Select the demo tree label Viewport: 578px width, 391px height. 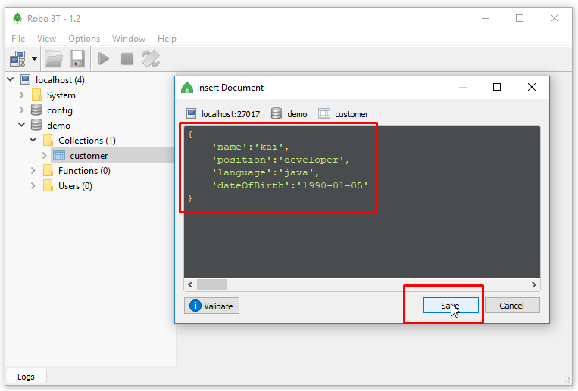(x=58, y=126)
